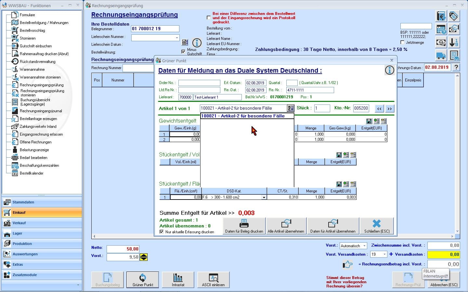Check the Jetztmenge checkbox
The height and width of the screenshot is (292, 468).
point(402,43)
